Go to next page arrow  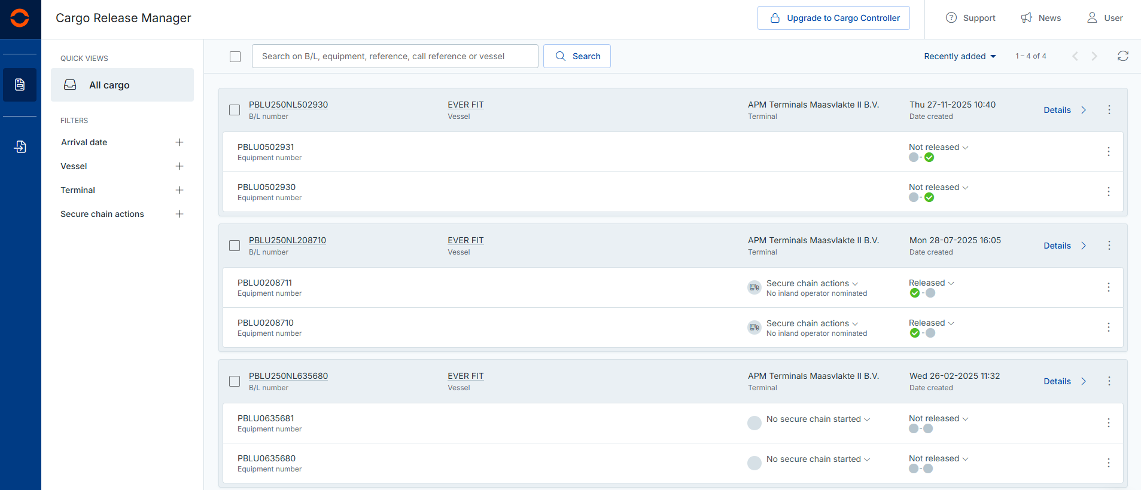coord(1094,56)
